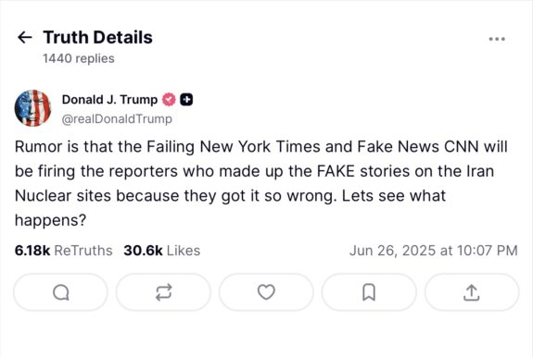The height and width of the screenshot is (357, 533).
Task: Visit the @realDonaldTrump handle link
Action: (x=117, y=119)
